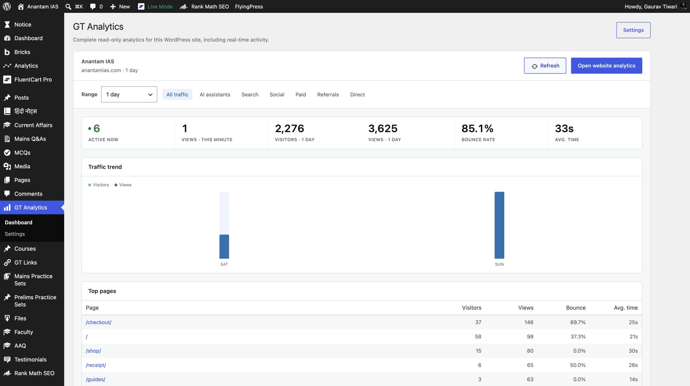
Task: Select the All traffic filter tab
Action: pos(177,94)
